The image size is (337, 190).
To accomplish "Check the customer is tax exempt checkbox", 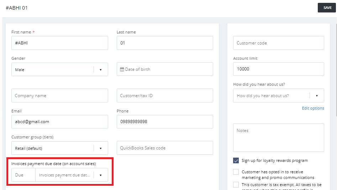I will [x=236, y=185].
